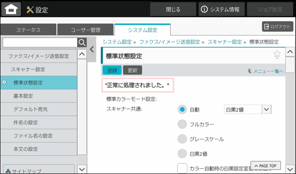Image resolution: width=296 pixels, height=174 pixels.
Task: Click the 登録 button
Action: [112, 70]
